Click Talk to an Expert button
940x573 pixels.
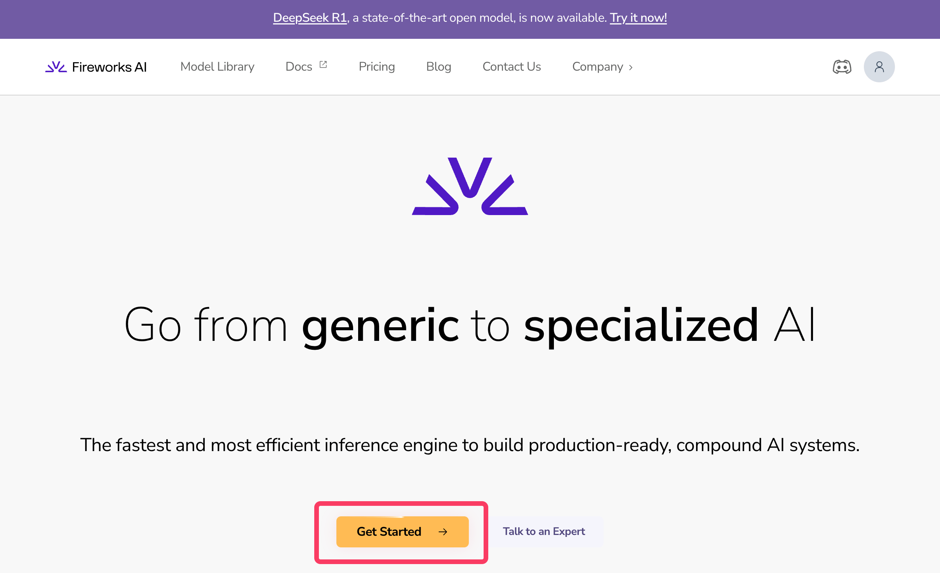(x=544, y=531)
